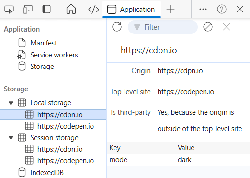Click Top-level site value https://codepen.io
The height and width of the screenshot is (178, 250).
point(186,92)
